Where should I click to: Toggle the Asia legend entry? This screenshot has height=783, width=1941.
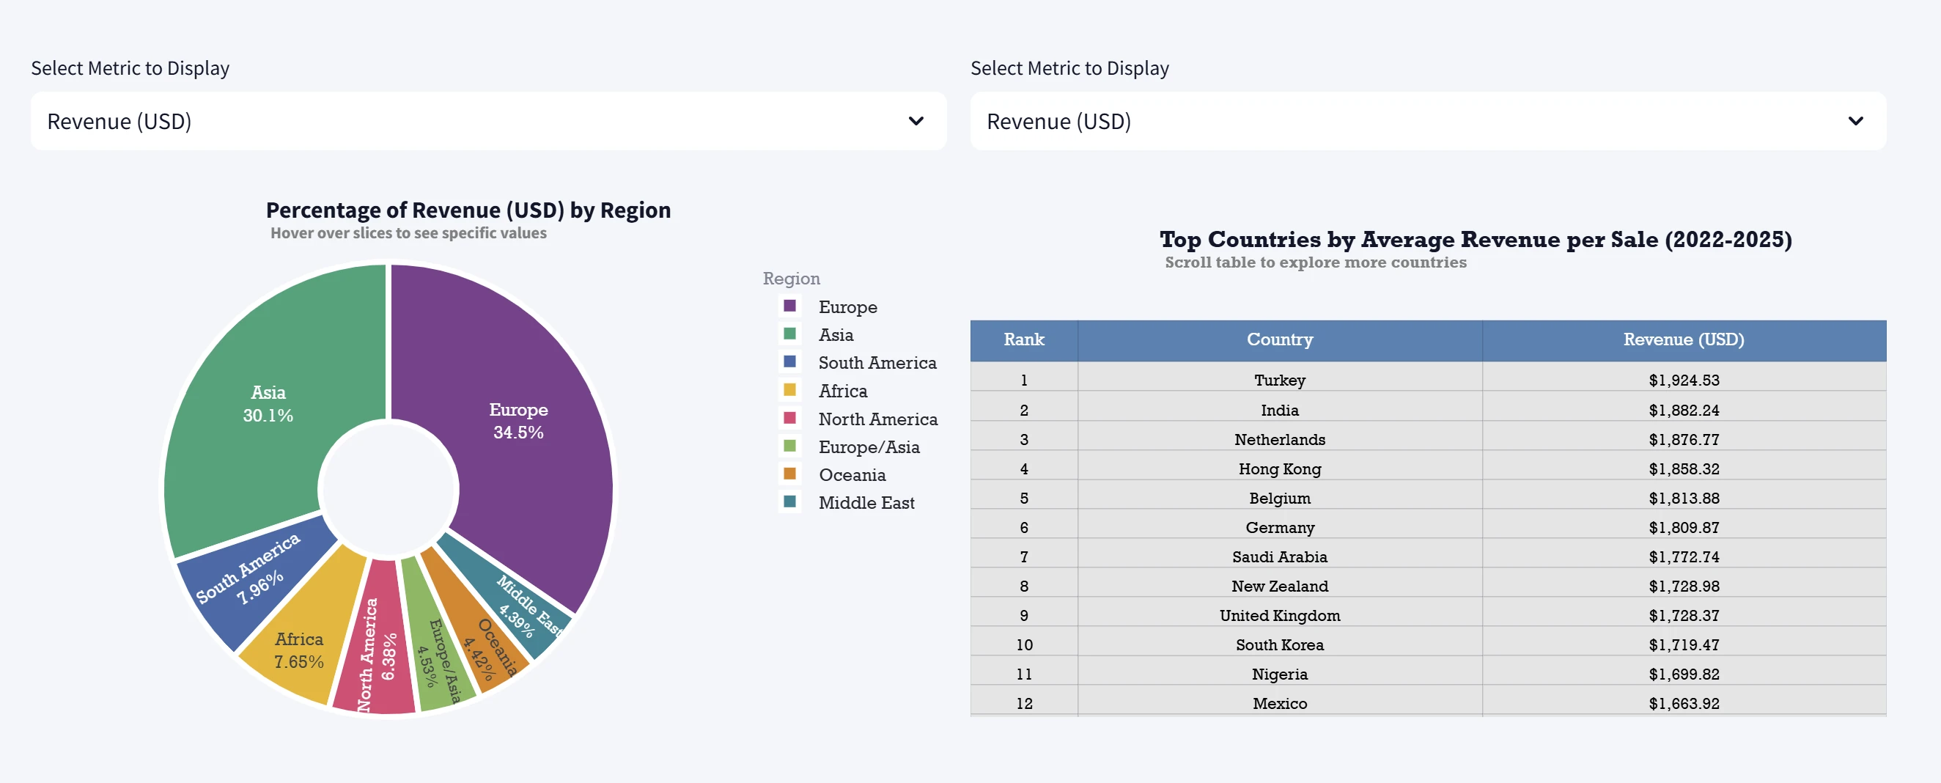[836, 334]
